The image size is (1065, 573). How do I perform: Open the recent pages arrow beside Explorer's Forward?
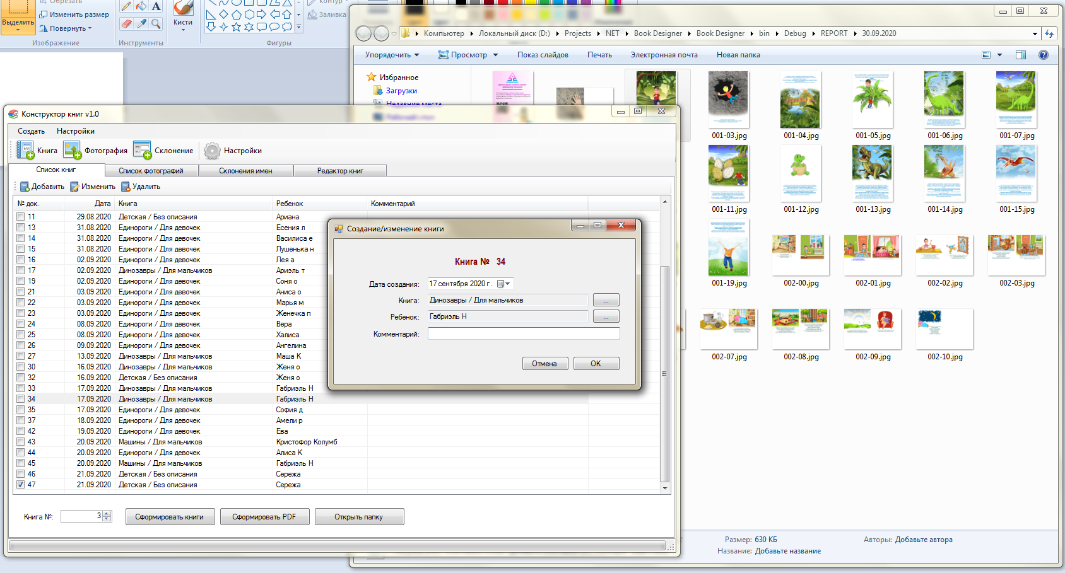pos(394,33)
